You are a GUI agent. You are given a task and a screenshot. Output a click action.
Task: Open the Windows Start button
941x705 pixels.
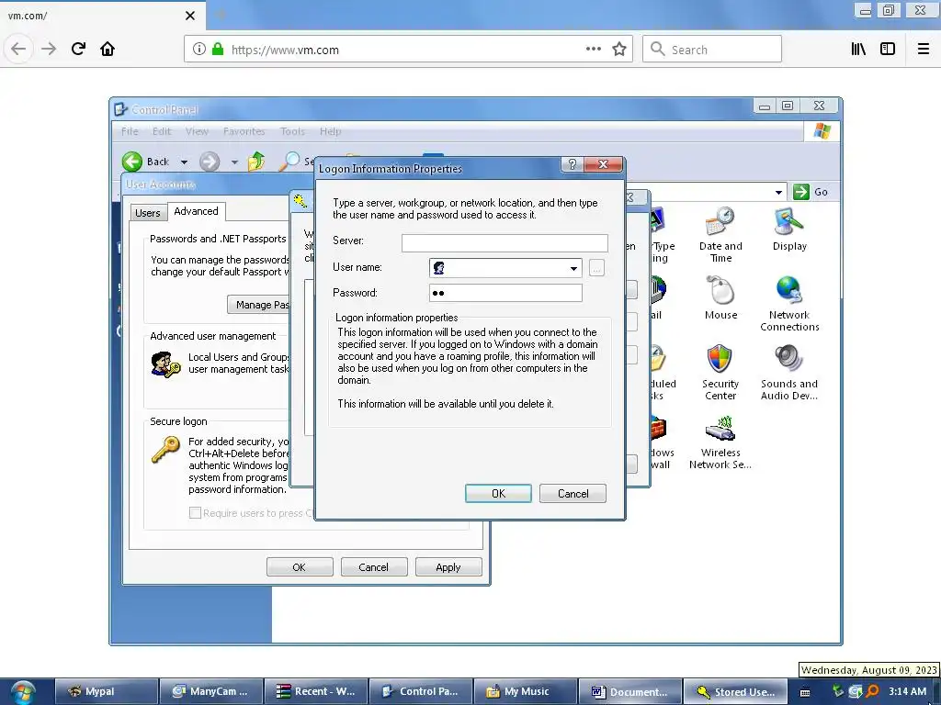22,692
